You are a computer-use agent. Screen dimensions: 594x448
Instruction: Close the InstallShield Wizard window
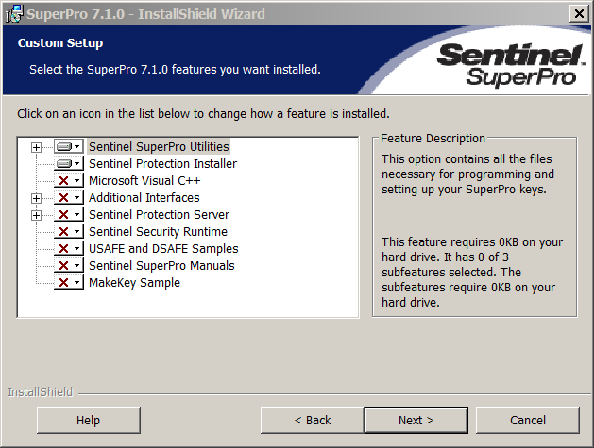[x=579, y=14]
